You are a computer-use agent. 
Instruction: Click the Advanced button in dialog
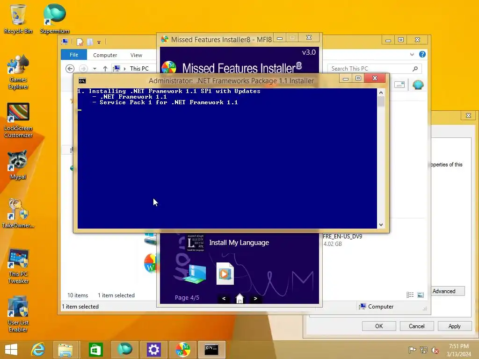pyautogui.click(x=448, y=291)
